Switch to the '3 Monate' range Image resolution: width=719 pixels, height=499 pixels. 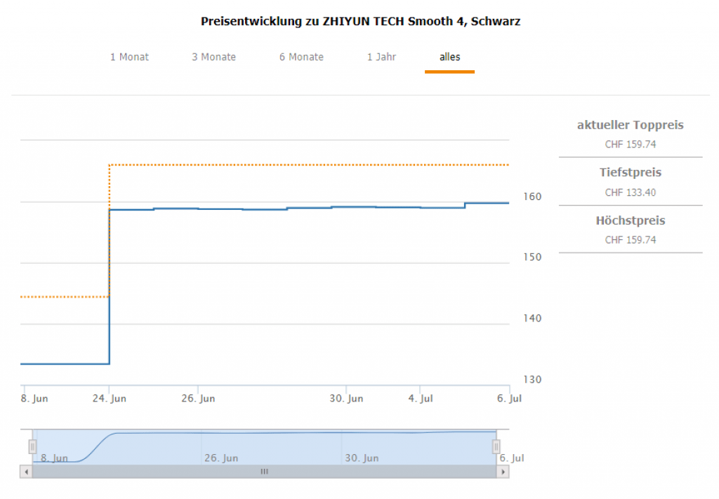(x=214, y=57)
